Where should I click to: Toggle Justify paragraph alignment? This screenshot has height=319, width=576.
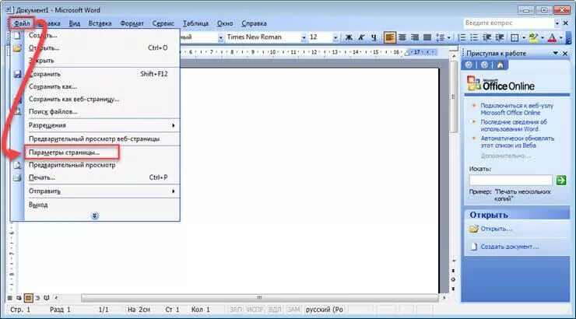coord(427,37)
